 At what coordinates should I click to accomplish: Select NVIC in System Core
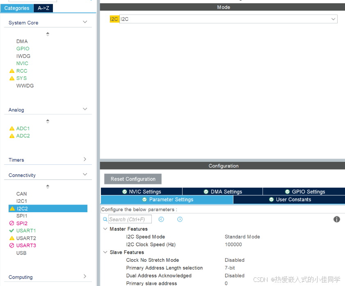[22, 64]
